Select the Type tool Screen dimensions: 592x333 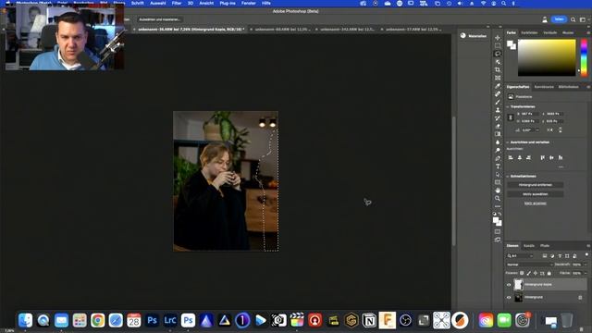tap(498, 166)
